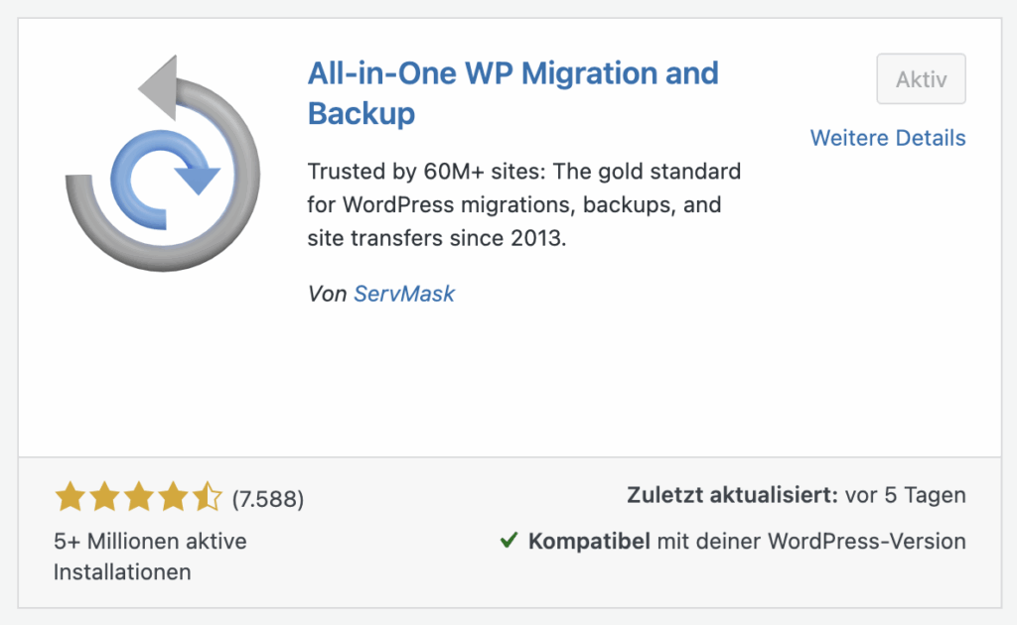Visit the ServMask author link
This screenshot has width=1017, height=625.
point(404,294)
